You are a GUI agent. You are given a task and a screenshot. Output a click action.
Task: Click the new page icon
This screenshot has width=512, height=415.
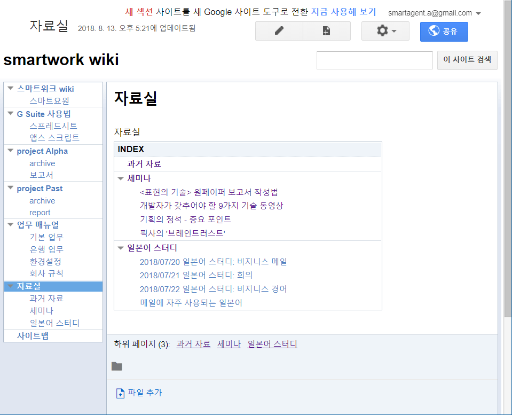click(326, 31)
